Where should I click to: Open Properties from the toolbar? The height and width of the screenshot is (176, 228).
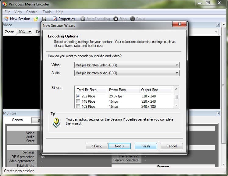[x=64, y=19]
